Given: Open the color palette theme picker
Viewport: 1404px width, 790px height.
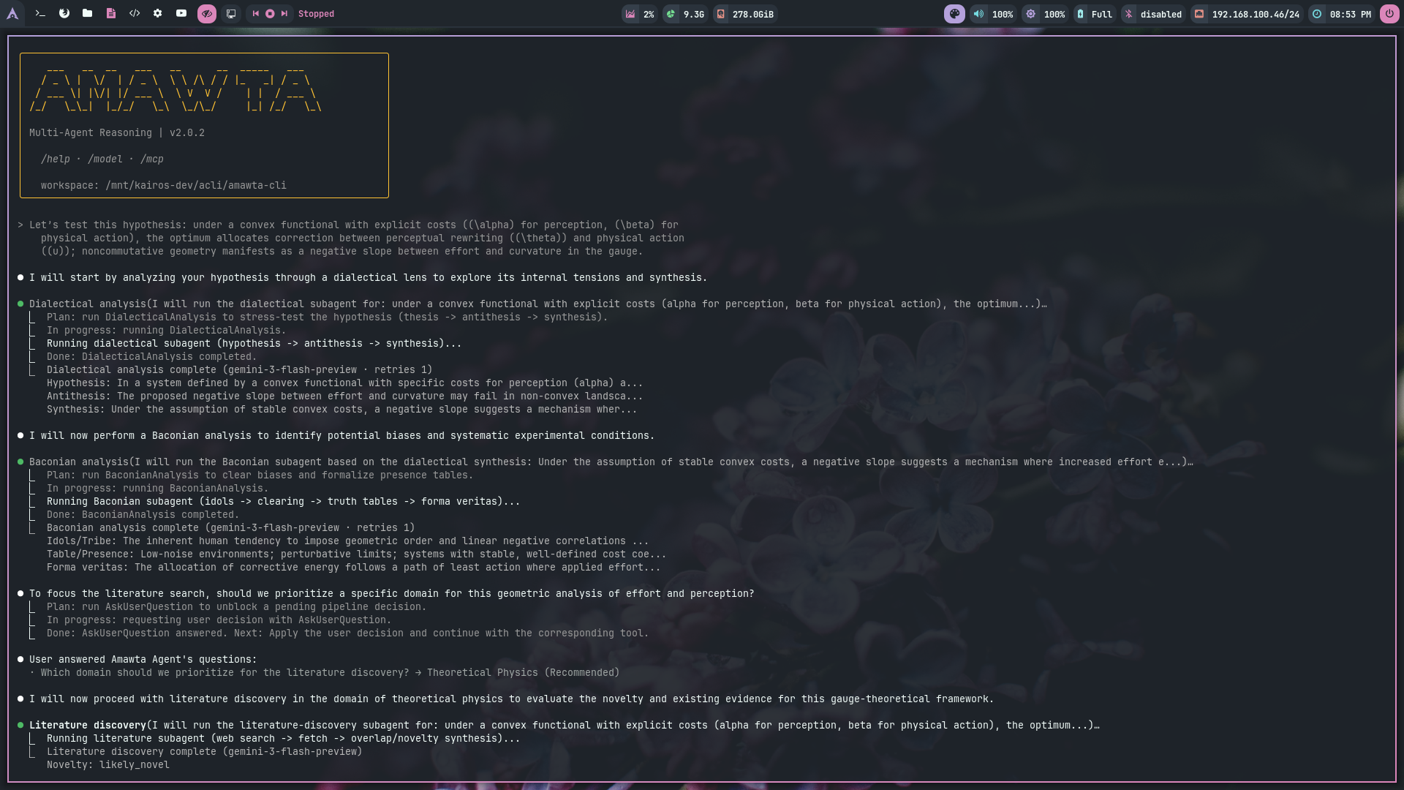Looking at the screenshot, I should click(x=954, y=14).
